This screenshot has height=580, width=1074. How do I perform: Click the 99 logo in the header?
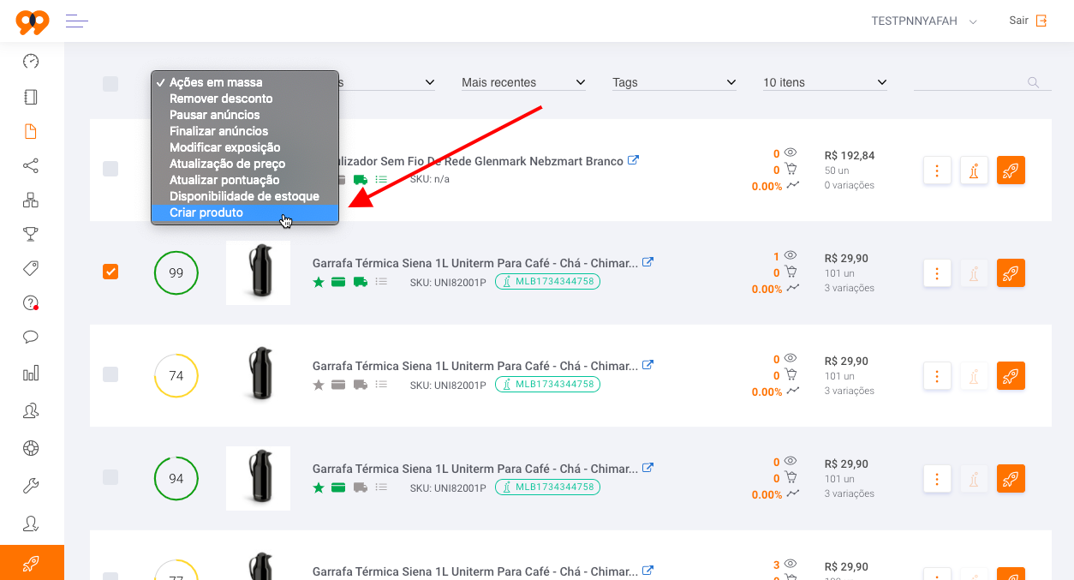(33, 21)
